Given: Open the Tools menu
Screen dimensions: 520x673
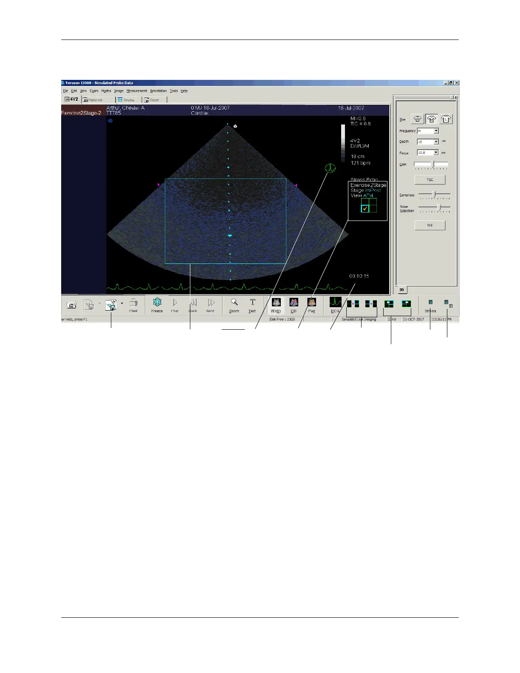Looking at the screenshot, I should pyautogui.click(x=174, y=91).
